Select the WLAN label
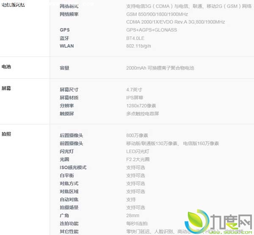The height and width of the screenshot is (235, 254). pos(67,46)
